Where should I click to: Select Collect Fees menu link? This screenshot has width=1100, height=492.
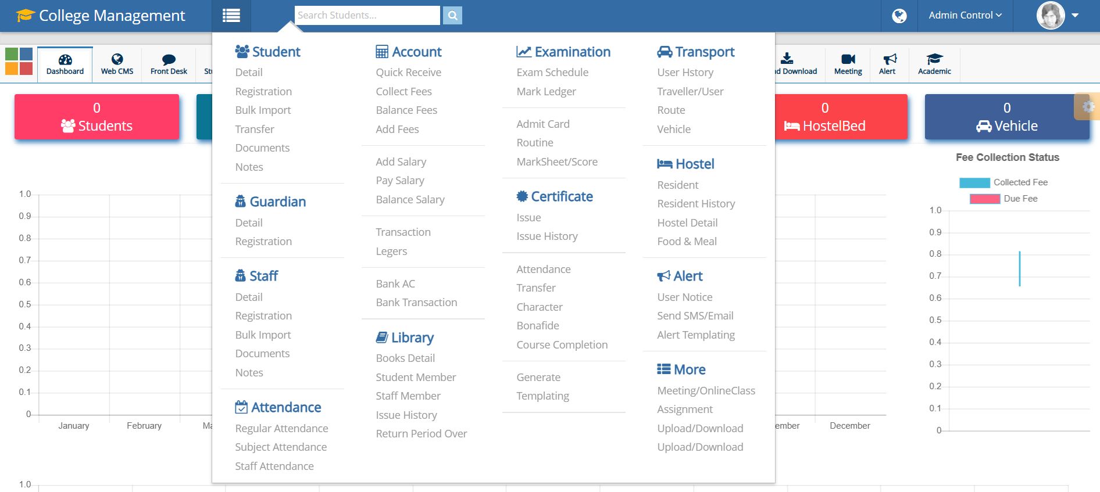(403, 91)
